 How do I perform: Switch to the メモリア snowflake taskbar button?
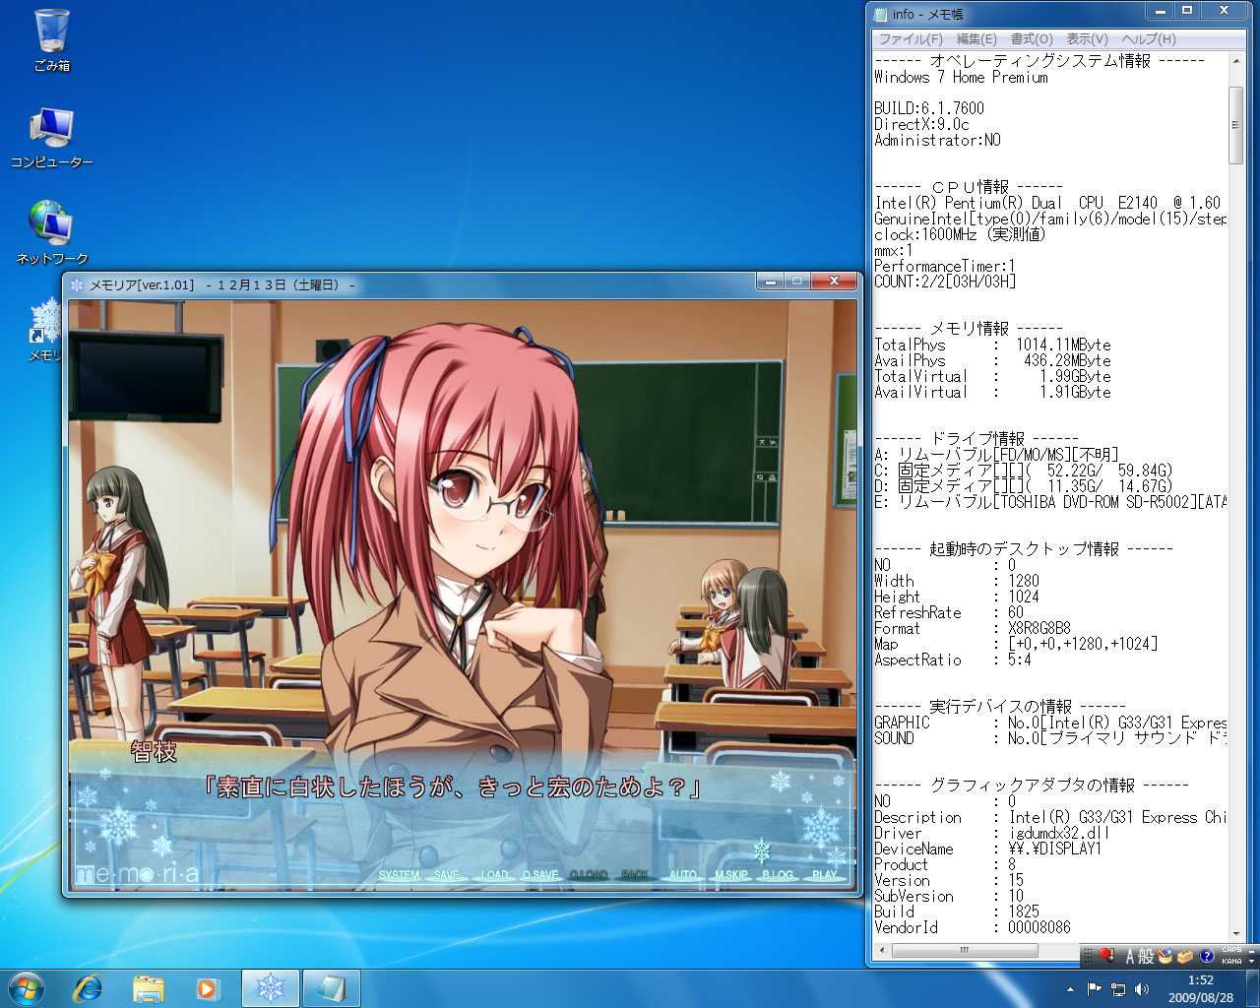click(x=270, y=988)
